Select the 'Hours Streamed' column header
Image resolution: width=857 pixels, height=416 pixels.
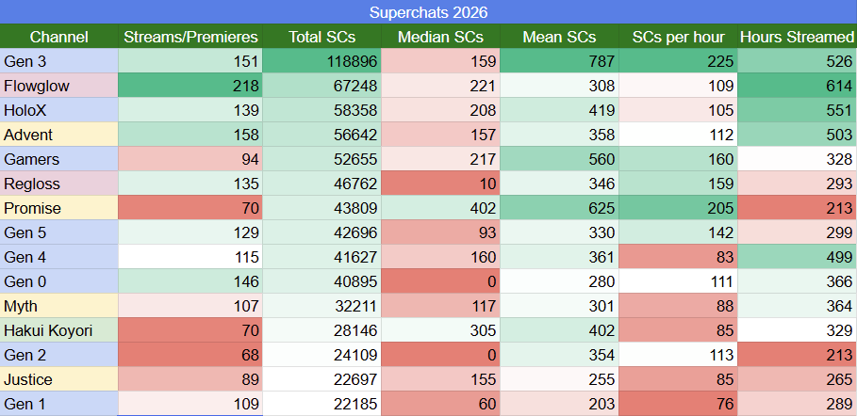pos(798,37)
